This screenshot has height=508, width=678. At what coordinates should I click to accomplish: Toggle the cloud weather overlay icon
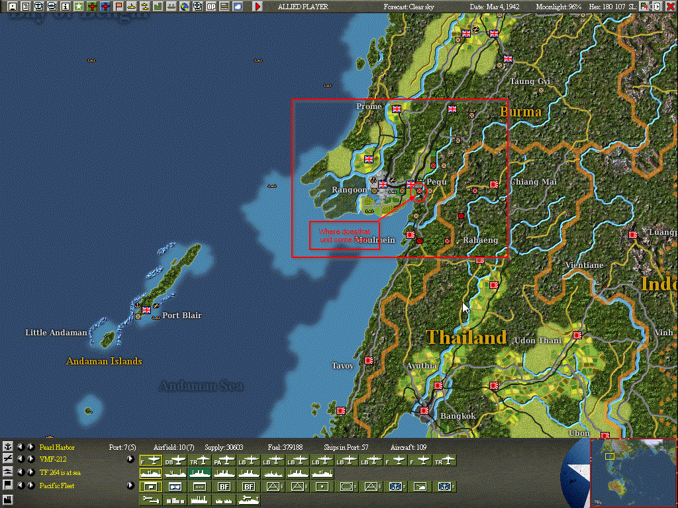point(238,7)
